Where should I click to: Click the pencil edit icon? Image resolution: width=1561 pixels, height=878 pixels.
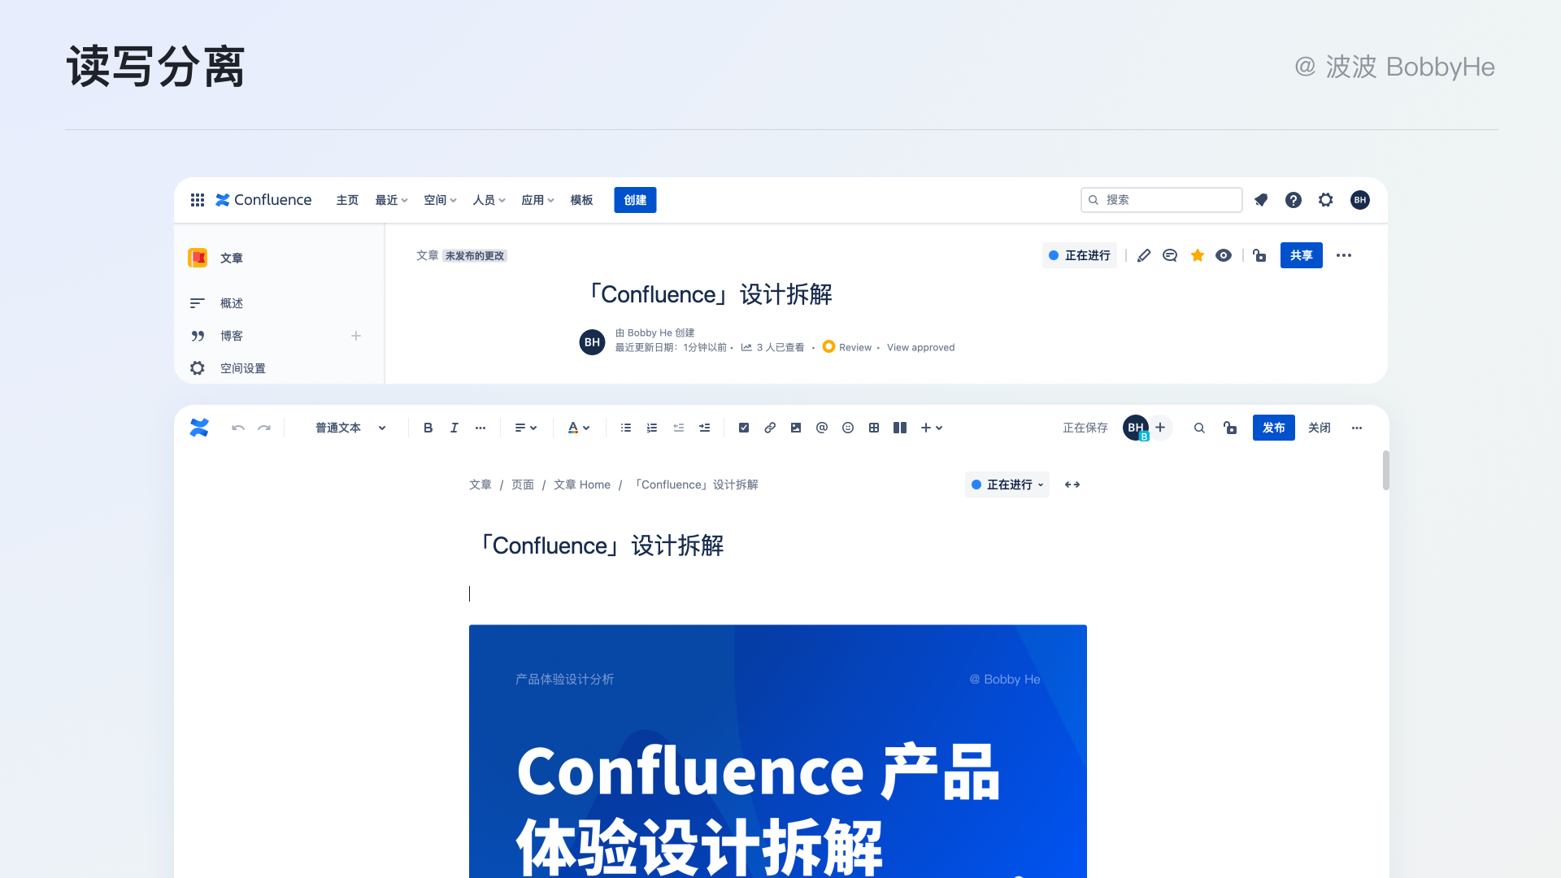click(x=1144, y=255)
